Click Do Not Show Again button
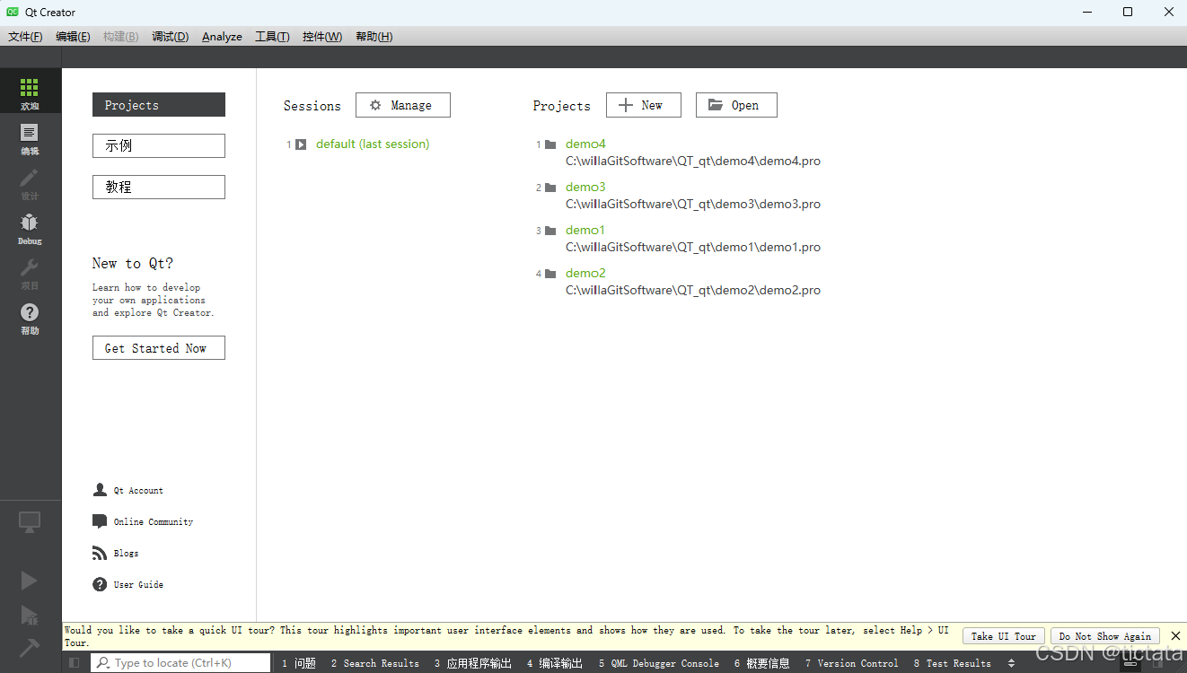This screenshot has width=1187, height=673. [1104, 636]
